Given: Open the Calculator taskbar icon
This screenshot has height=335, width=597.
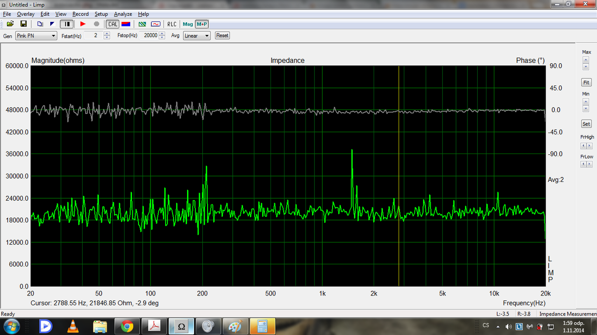Looking at the screenshot, I should 263,326.
